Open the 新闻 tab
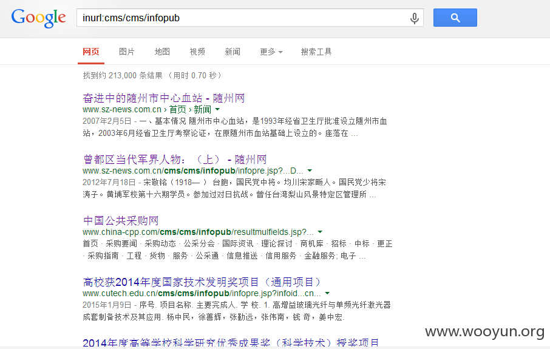The width and height of the screenshot is (550, 349). [233, 52]
